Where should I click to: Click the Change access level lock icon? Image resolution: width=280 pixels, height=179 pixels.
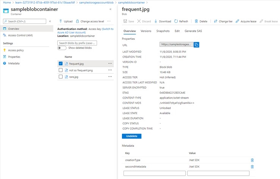coord(77,21)
